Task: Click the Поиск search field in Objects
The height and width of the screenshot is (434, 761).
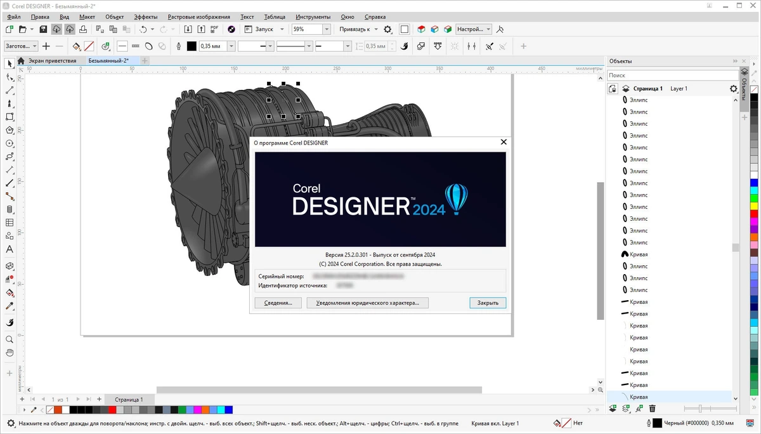Action: click(x=672, y=75)
